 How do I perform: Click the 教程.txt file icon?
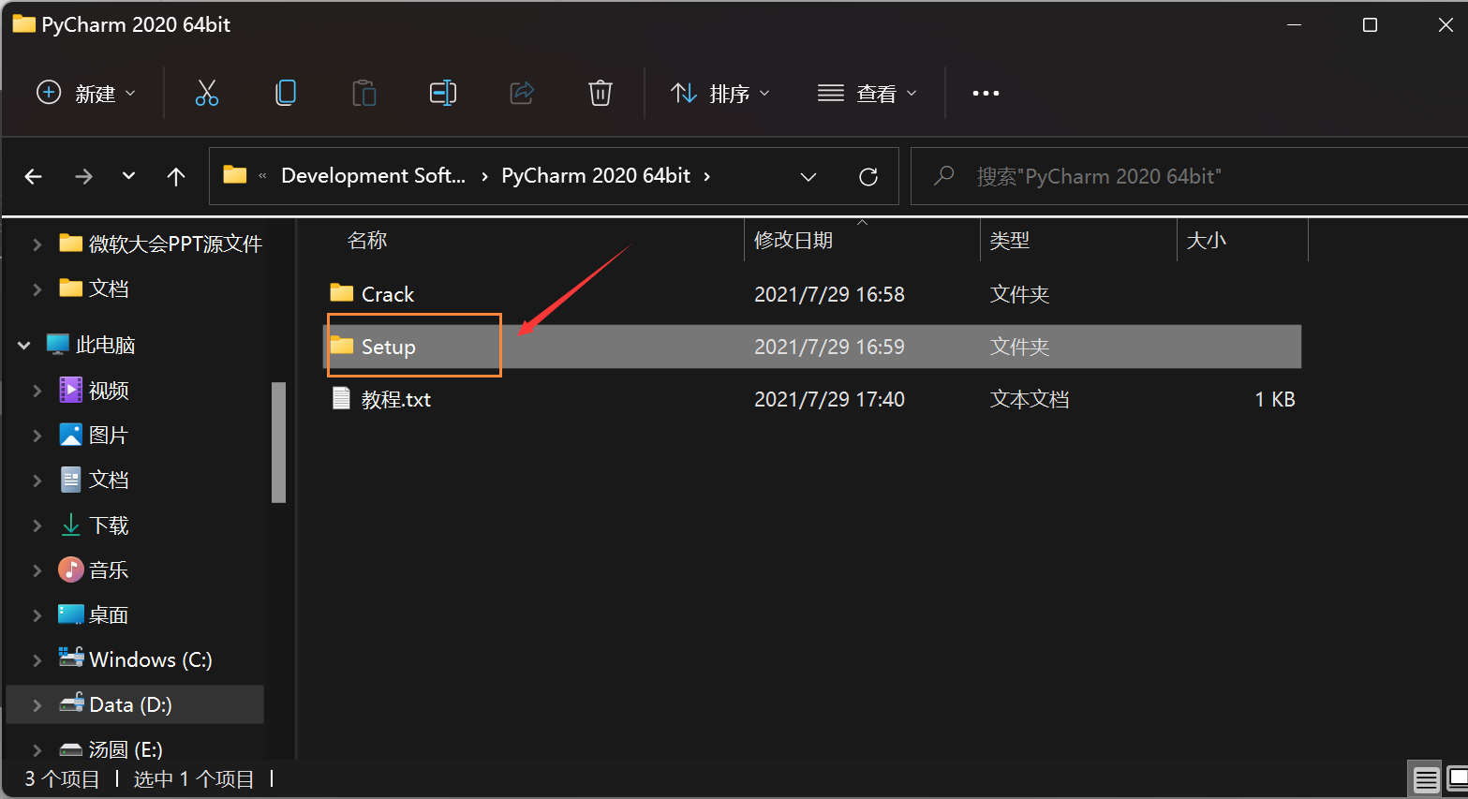[x=342, y=398]
